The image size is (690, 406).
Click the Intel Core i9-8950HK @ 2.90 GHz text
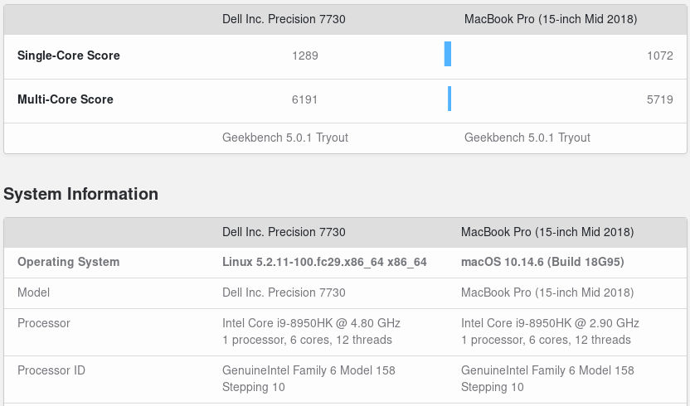point(550,323)
